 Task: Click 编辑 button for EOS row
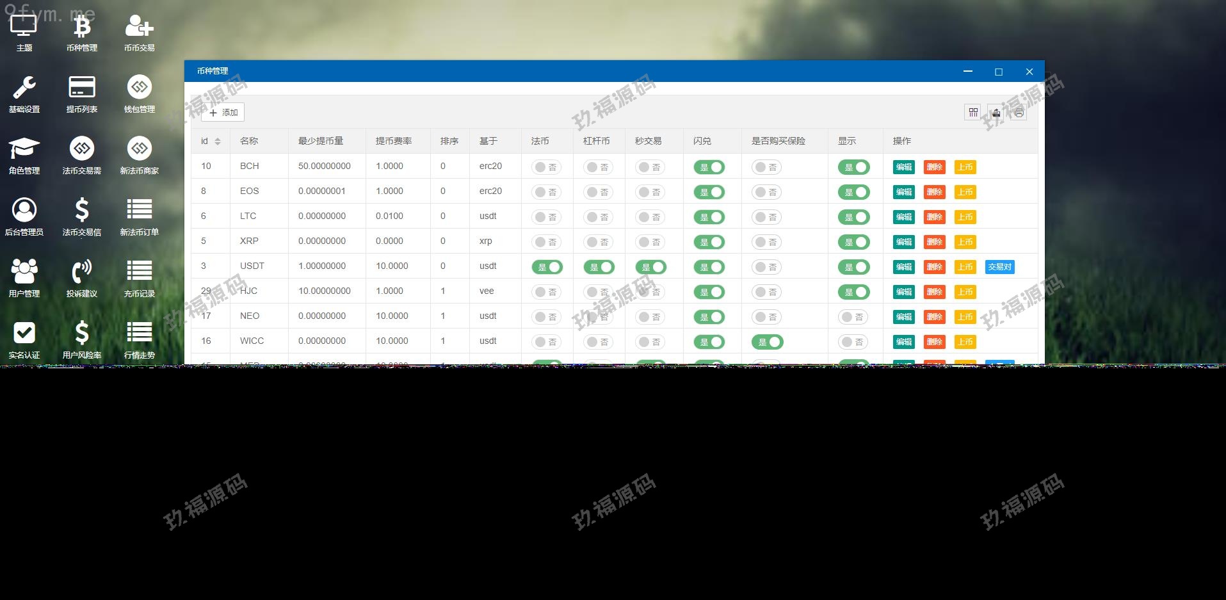tap(904, 192)
